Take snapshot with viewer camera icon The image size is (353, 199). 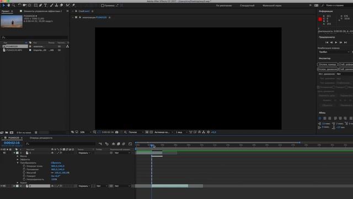tap(117, 132)
